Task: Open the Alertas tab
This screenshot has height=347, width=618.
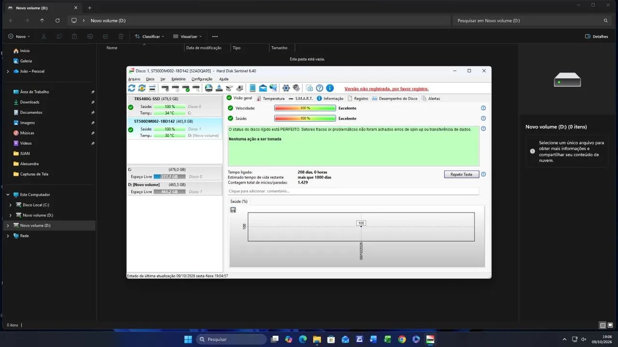Action: click(431, 98)
